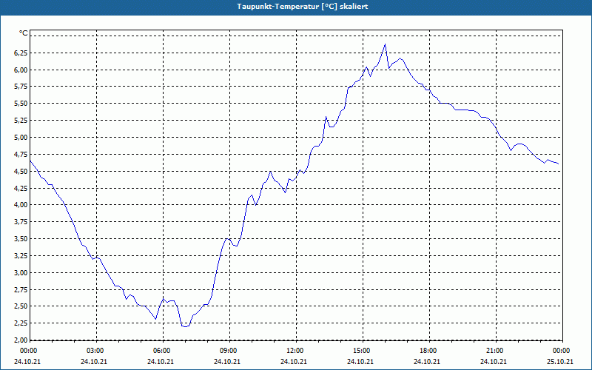Click the 5,25 y-axis value
This screenshot has height=370, width=592.
[x=21, y=121]
